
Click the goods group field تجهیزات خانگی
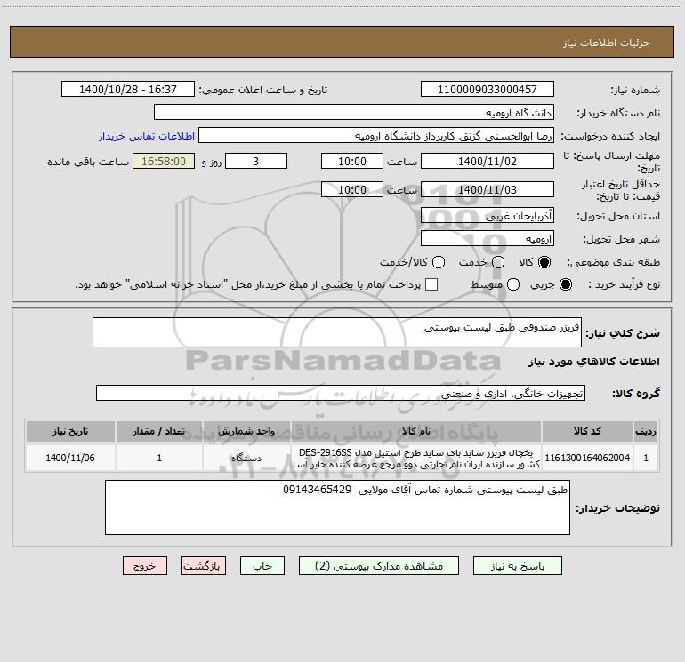pyautogui.click(x=341, y=393)
